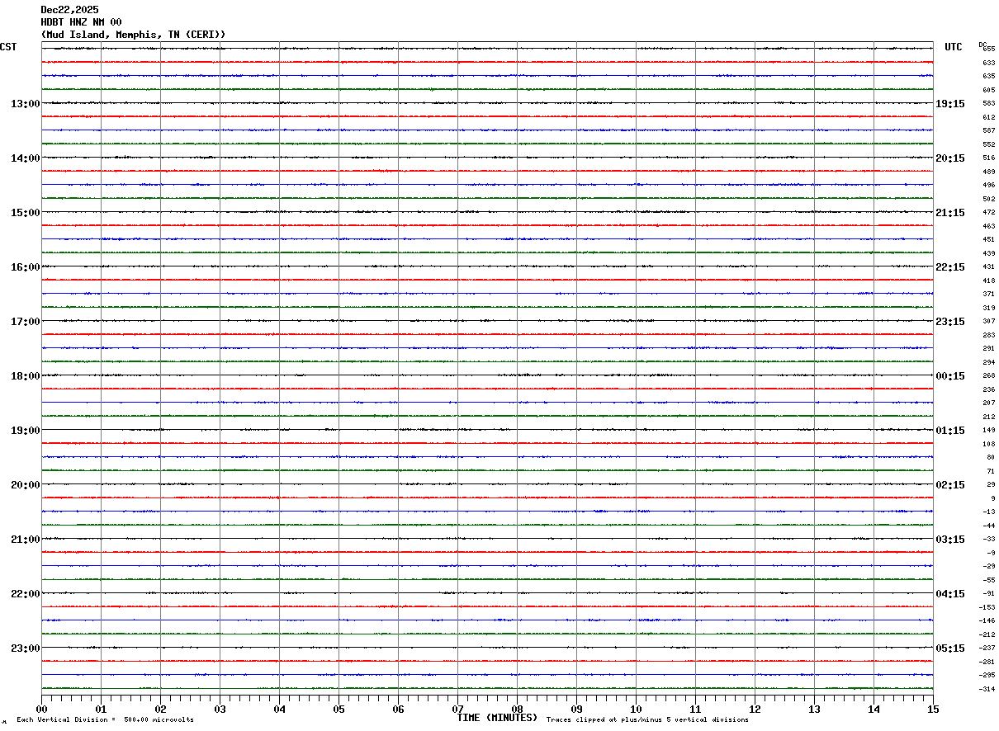Click the 09 minute axis tick label
The width and height of the screenshot is (999, 731).
(577, 709)
